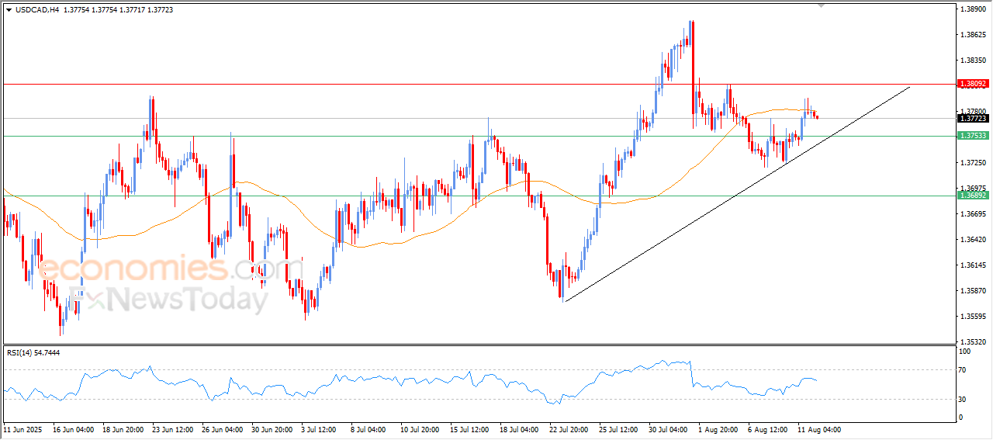
Task: Click the 26 Jun 04:00 time label
Action: click(x=223, y=429)
